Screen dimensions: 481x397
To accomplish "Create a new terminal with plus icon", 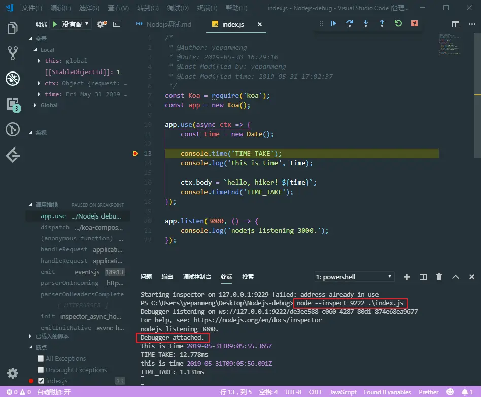I will [407, 277].
